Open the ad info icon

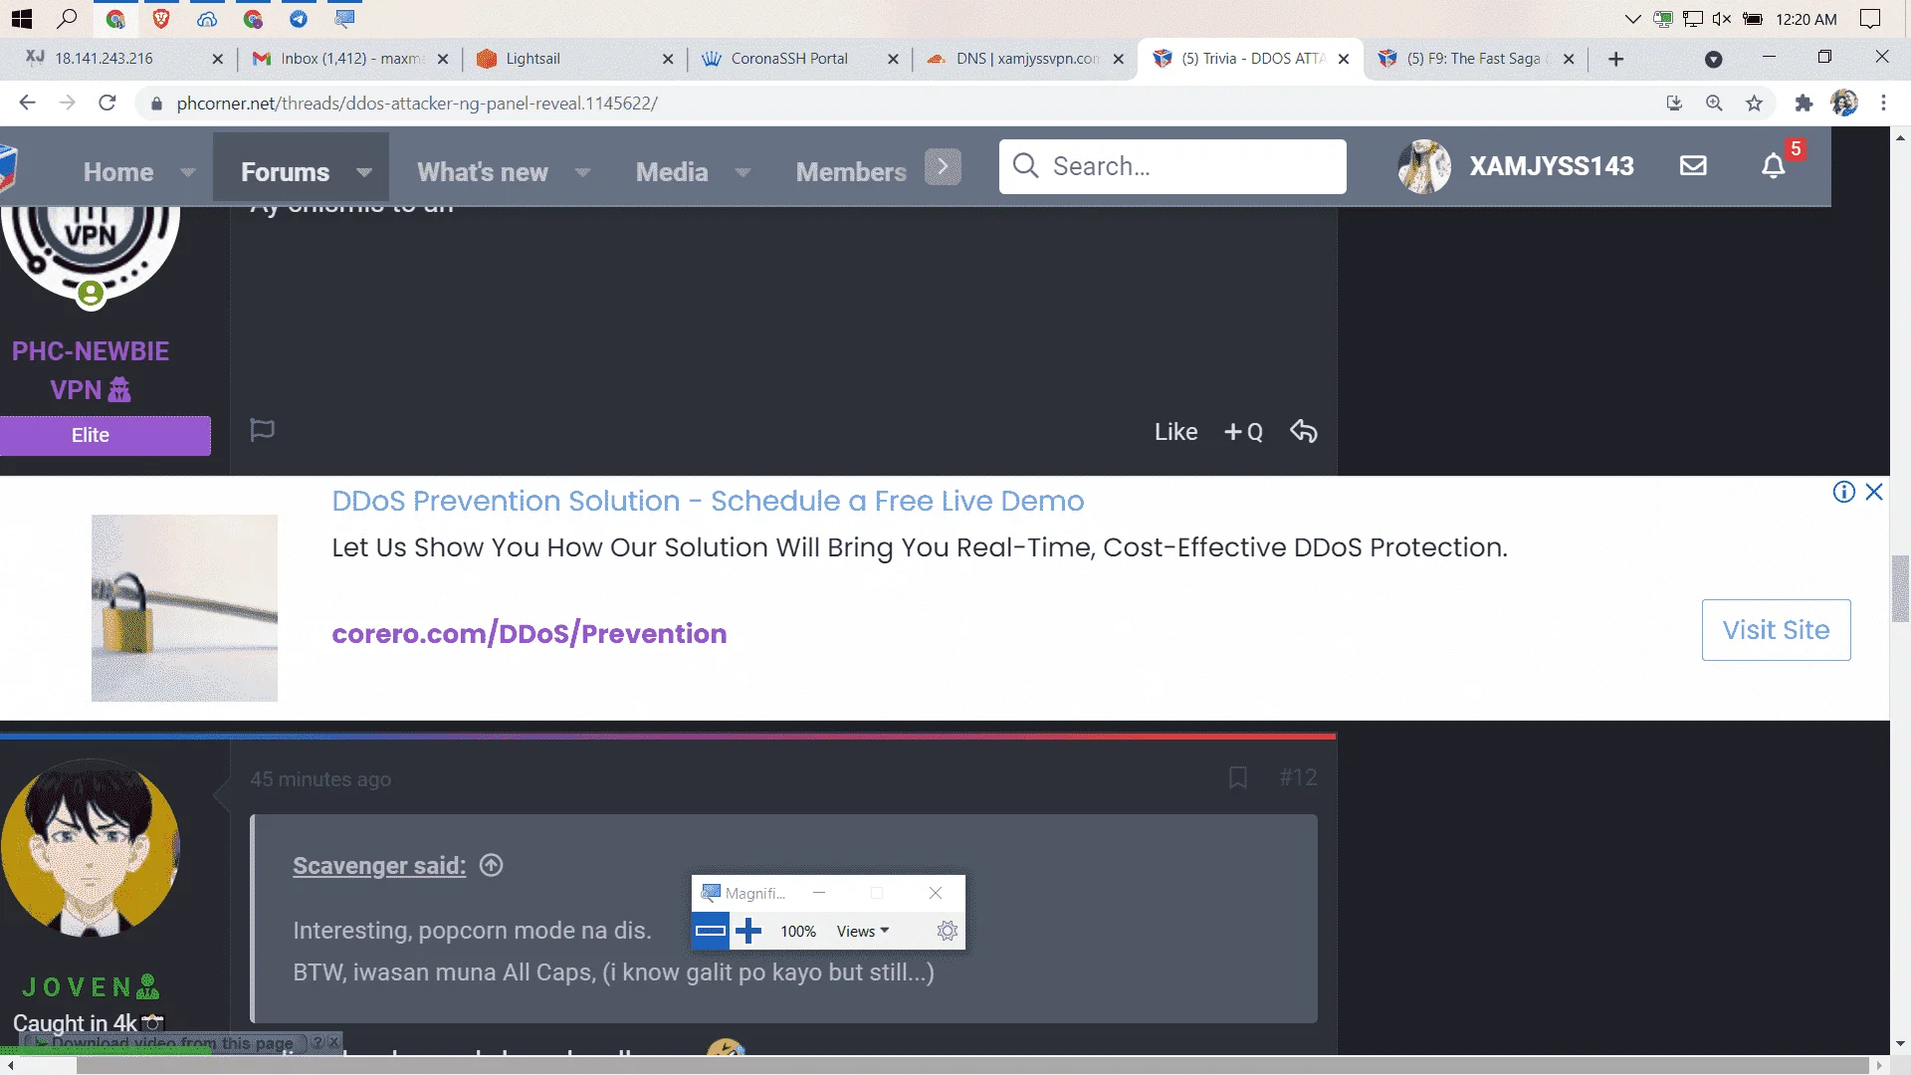point(1843,492)
